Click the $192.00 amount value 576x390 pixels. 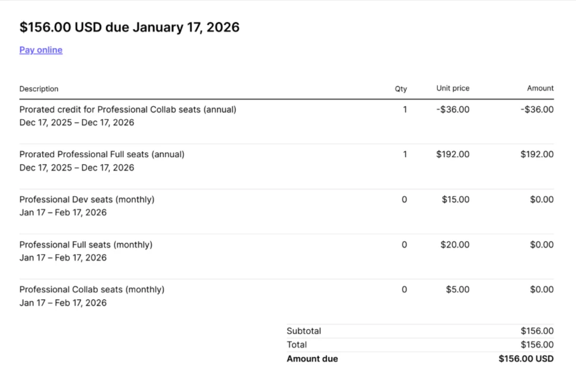click(x=537, y=154)
